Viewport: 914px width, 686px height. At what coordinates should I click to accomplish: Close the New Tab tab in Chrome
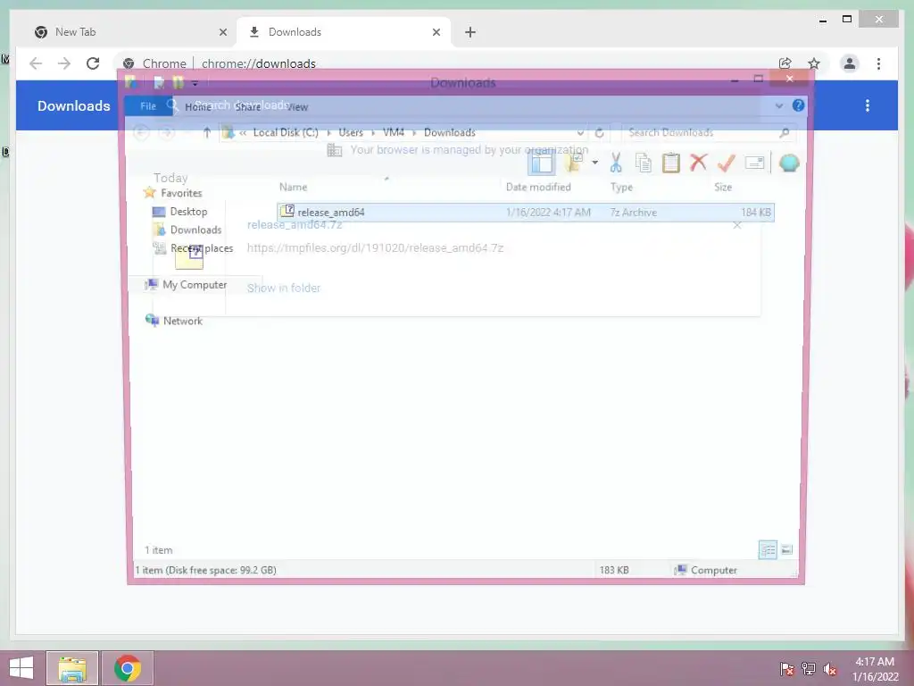[222, 33]
